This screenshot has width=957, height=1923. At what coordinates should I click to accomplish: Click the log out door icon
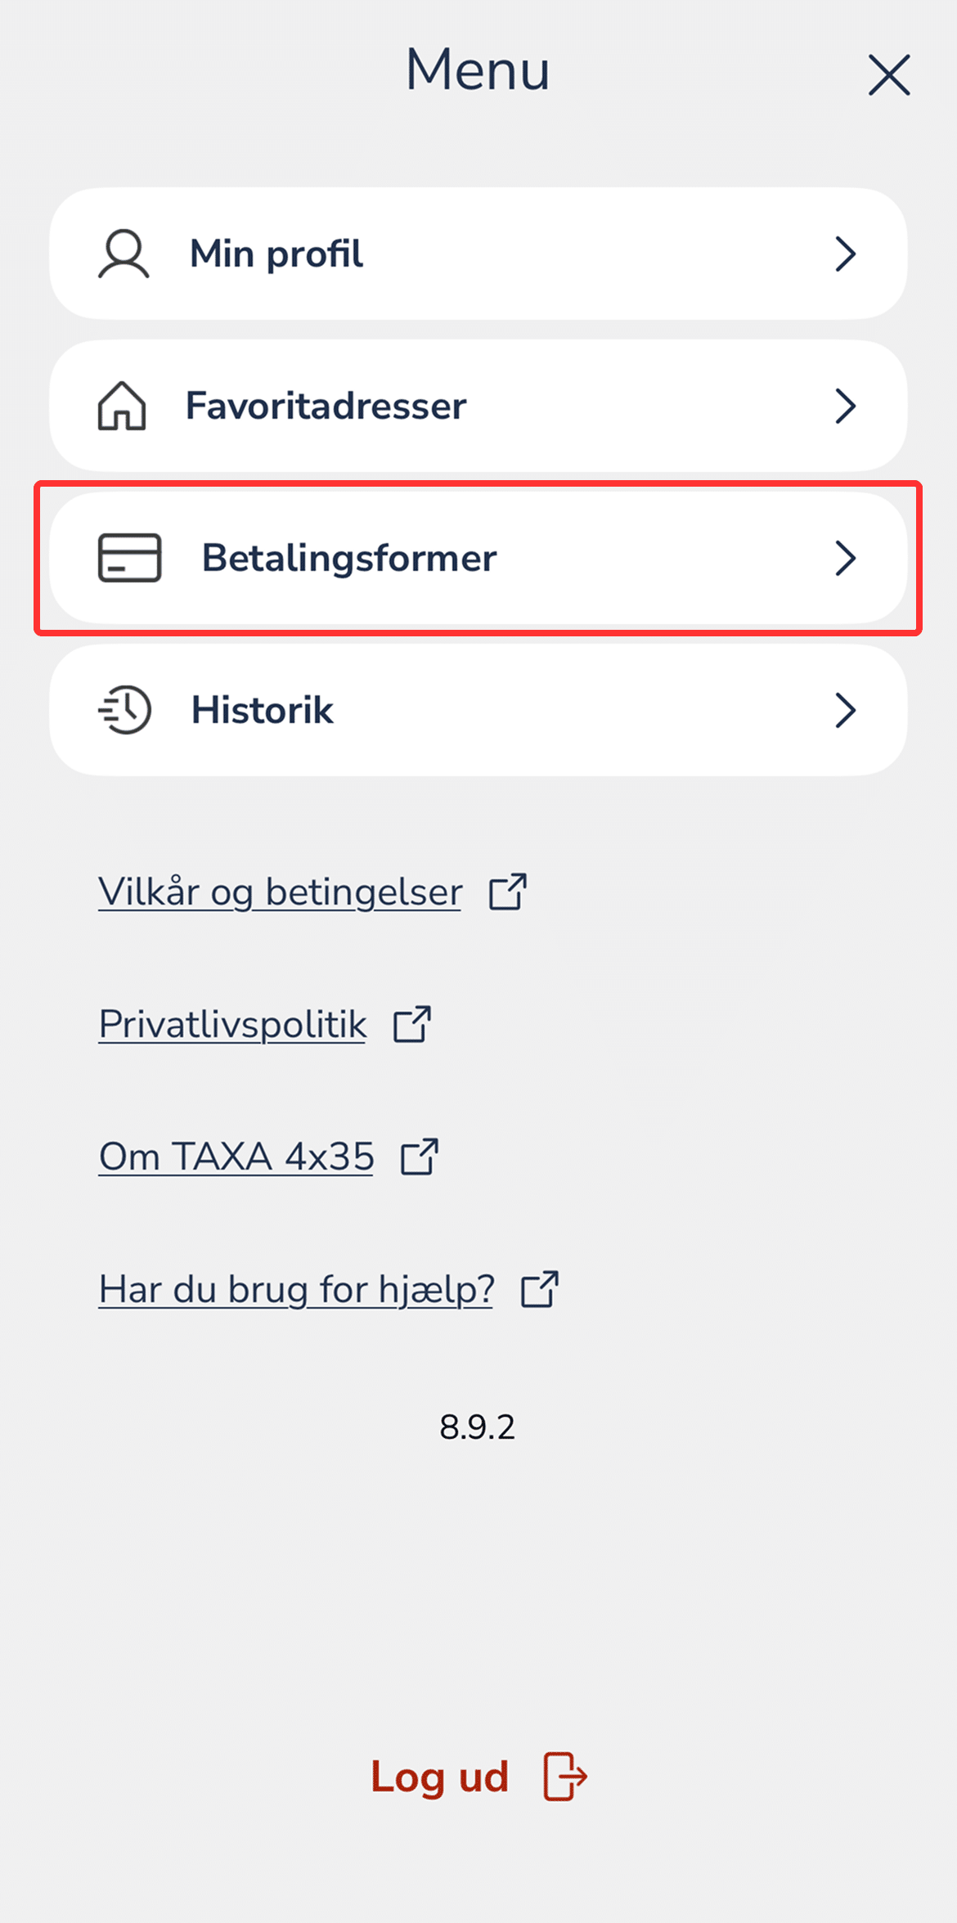pyautogui.click(x=565, y=1777)
